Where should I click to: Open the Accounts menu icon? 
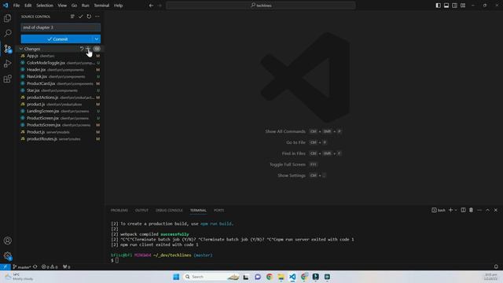point(7,241)
